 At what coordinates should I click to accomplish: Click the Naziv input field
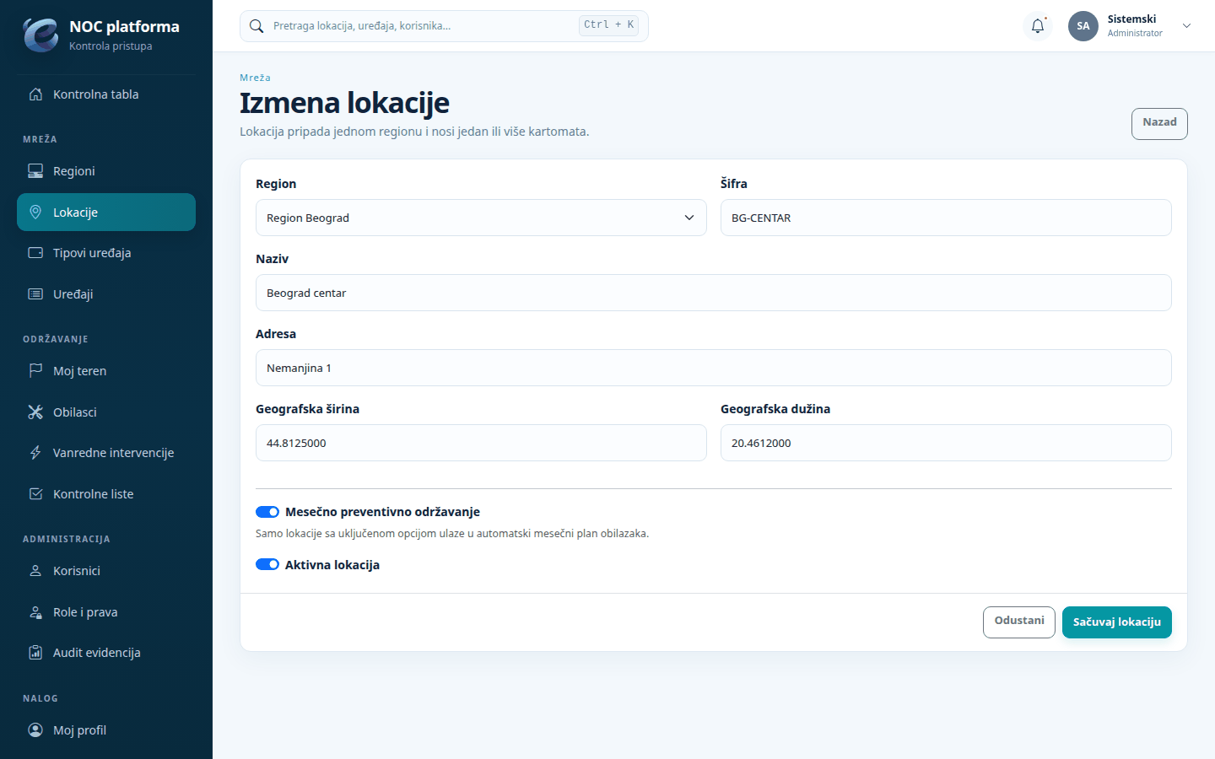pos(714,293)
